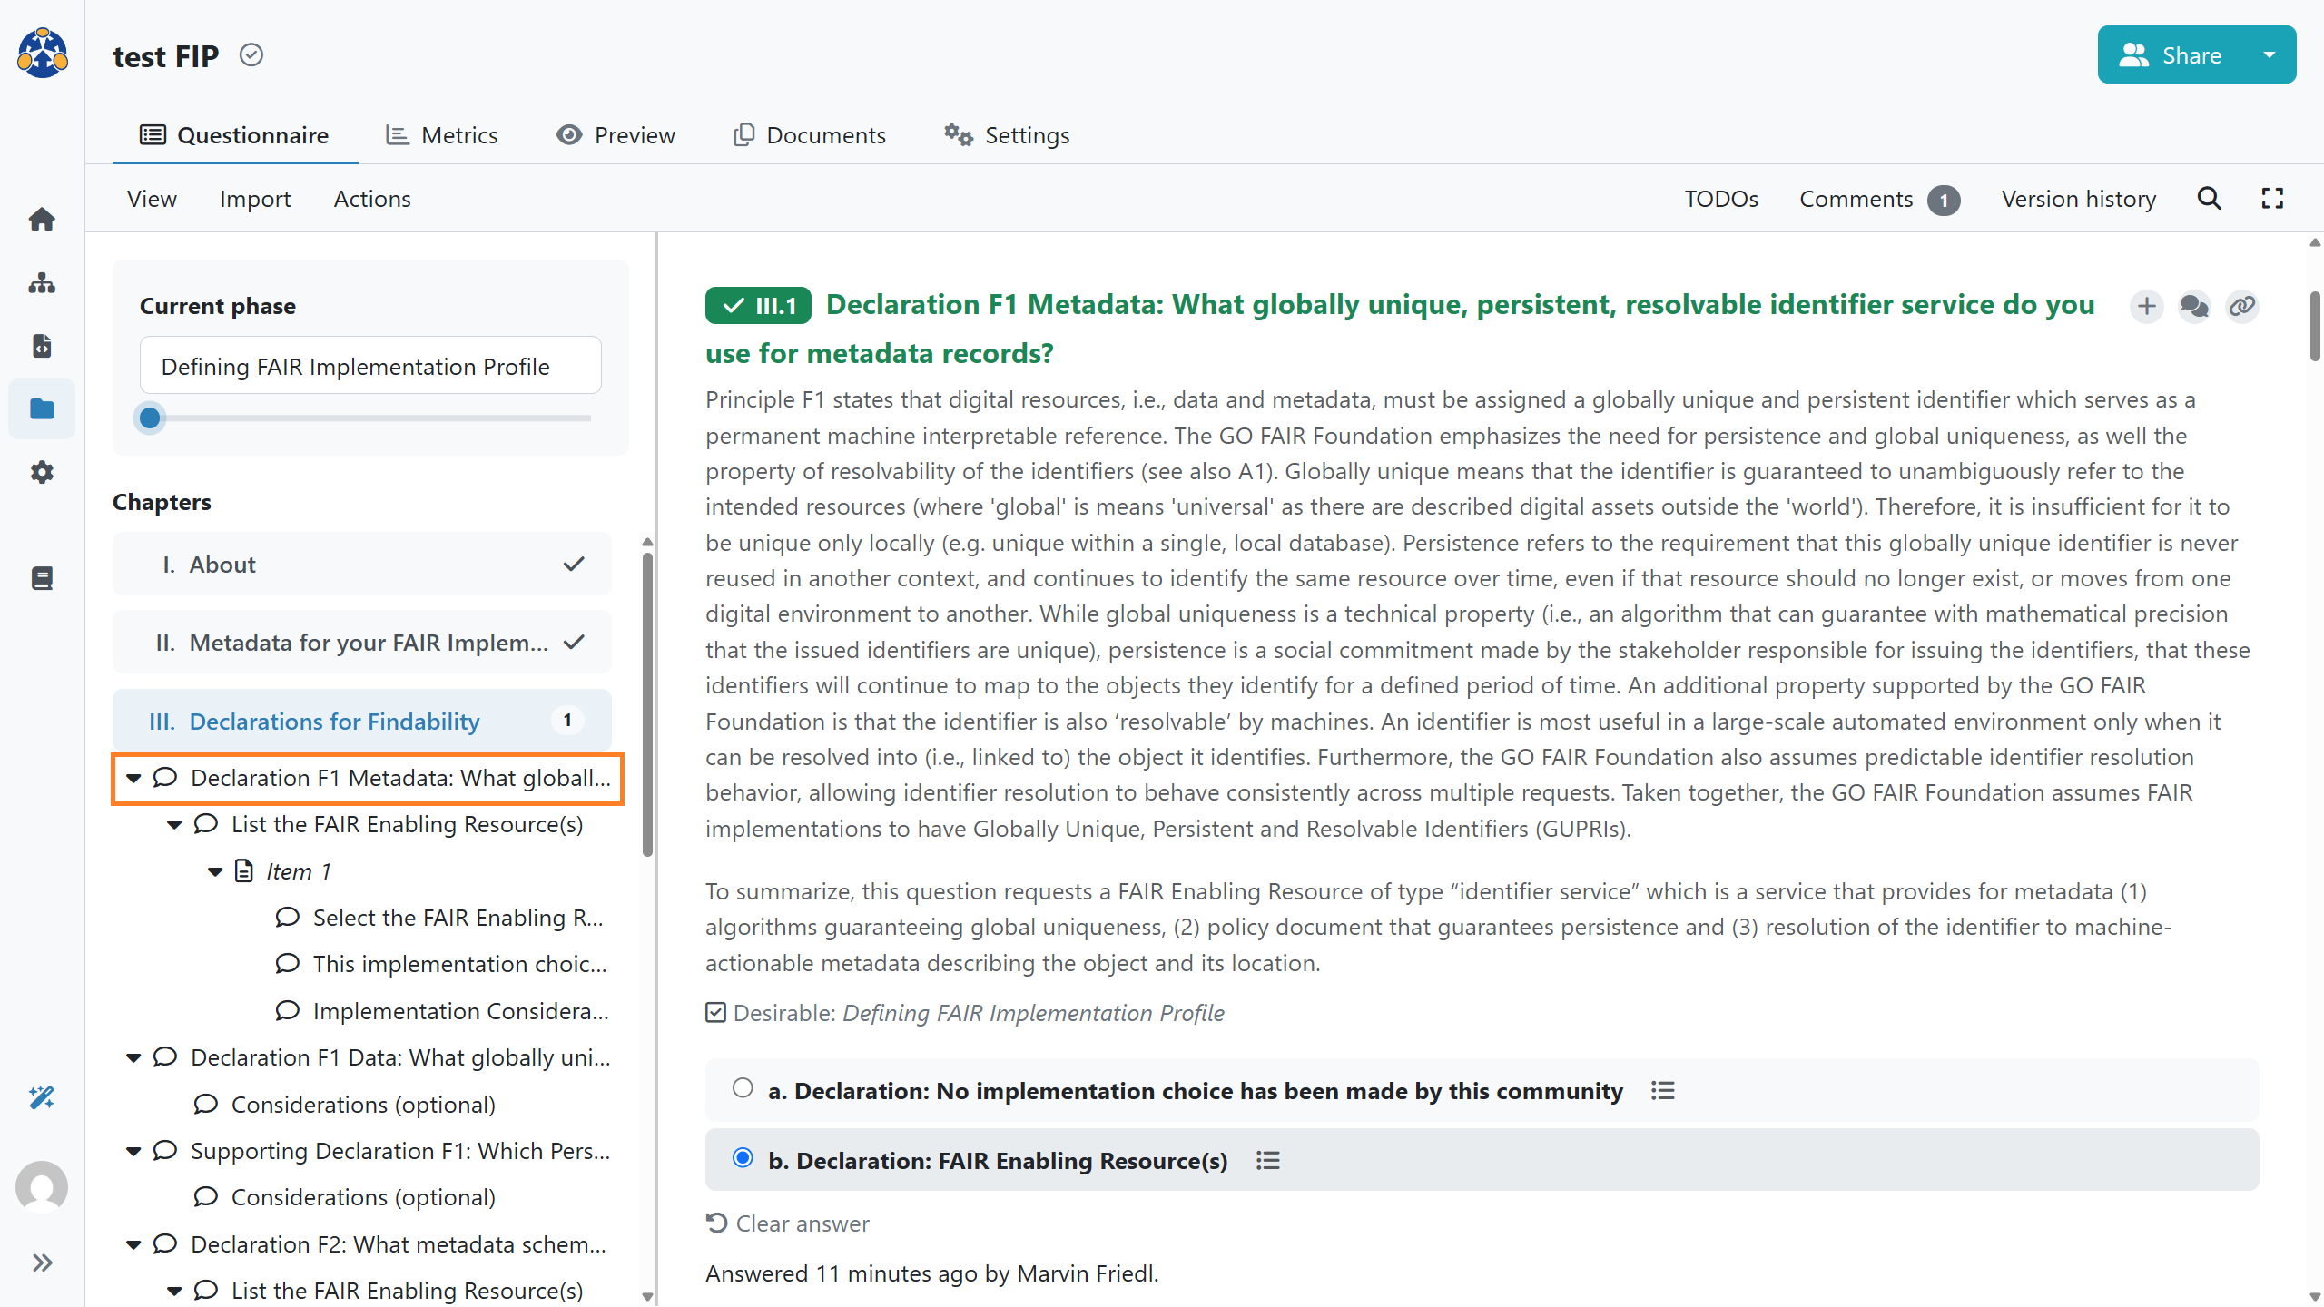Switch to Questionnaire tab
Viewport: 2324px width, 1307px height.
[234, 135]
